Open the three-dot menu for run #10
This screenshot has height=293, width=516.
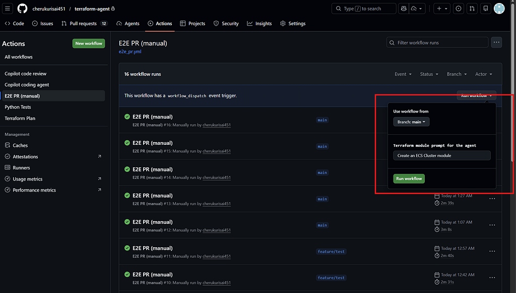[492, 277]
